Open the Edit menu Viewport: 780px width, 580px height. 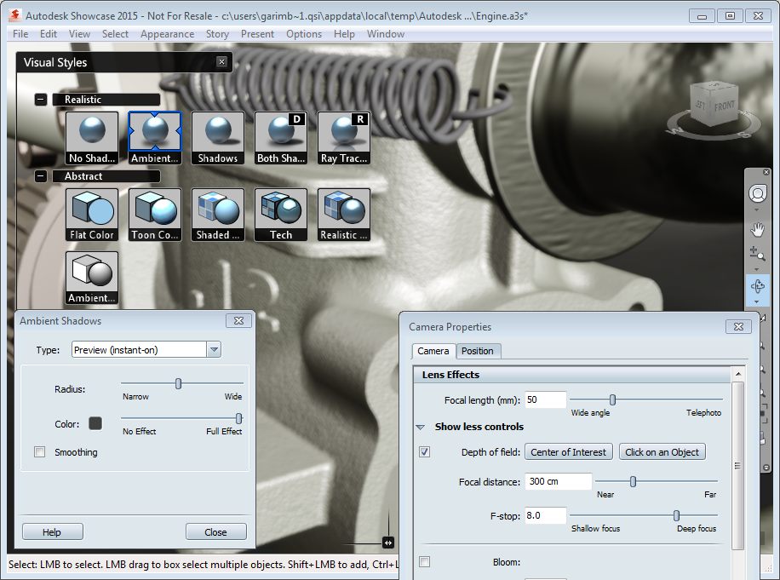[49, 34]
